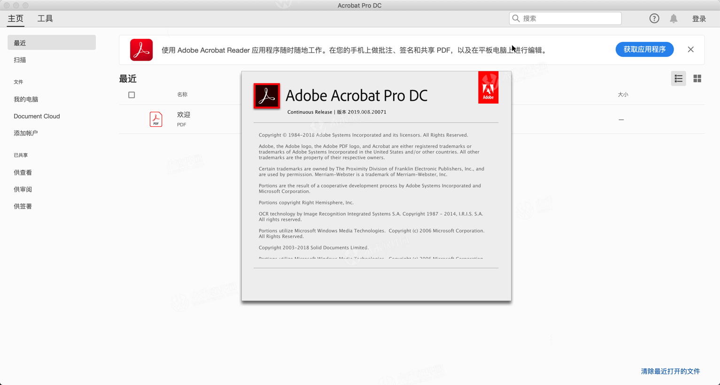
Task: Open Document Cloud in the sidebar
Action: pyautogui.click(x=37, y=116)
